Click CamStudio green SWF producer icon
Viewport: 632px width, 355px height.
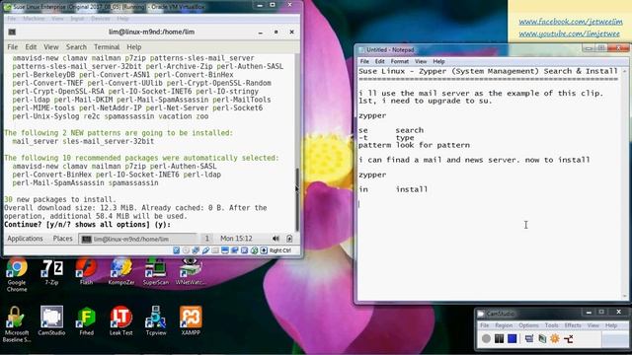(542, 339)
